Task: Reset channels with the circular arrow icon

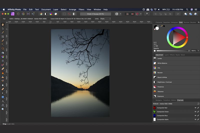Action: pos(198,104)
